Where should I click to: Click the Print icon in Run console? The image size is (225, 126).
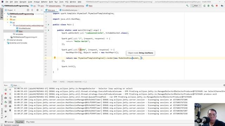10,106
